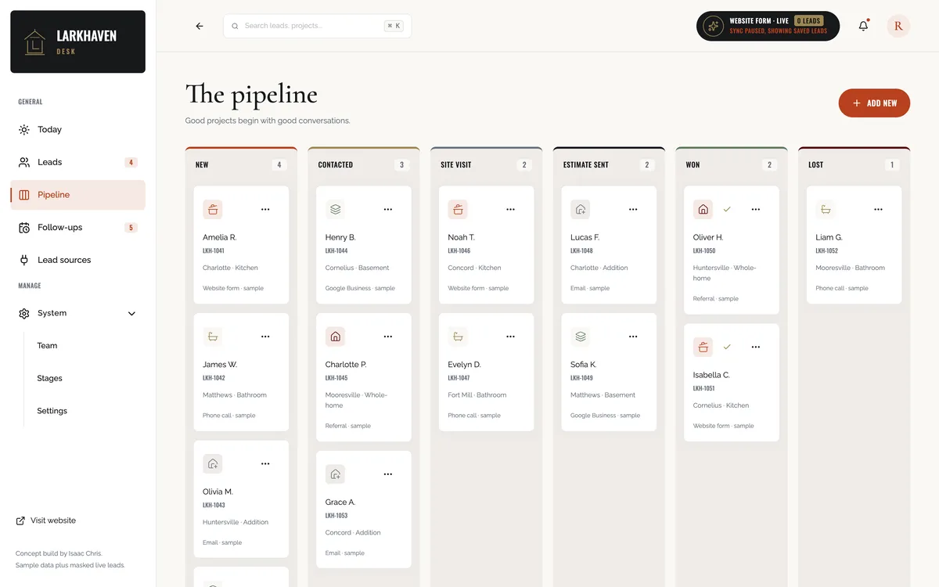Click the Estimate Sent column header
The image size is (939, 587).
tap(609, 165)
